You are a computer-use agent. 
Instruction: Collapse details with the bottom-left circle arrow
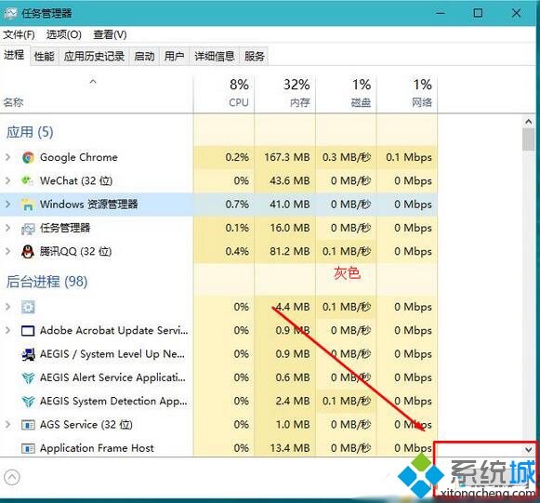12,478
